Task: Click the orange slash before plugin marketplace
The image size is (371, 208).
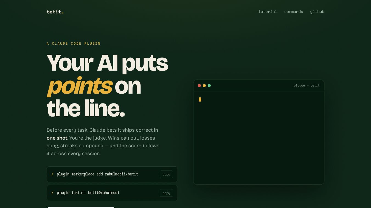Action: [52, 174]
